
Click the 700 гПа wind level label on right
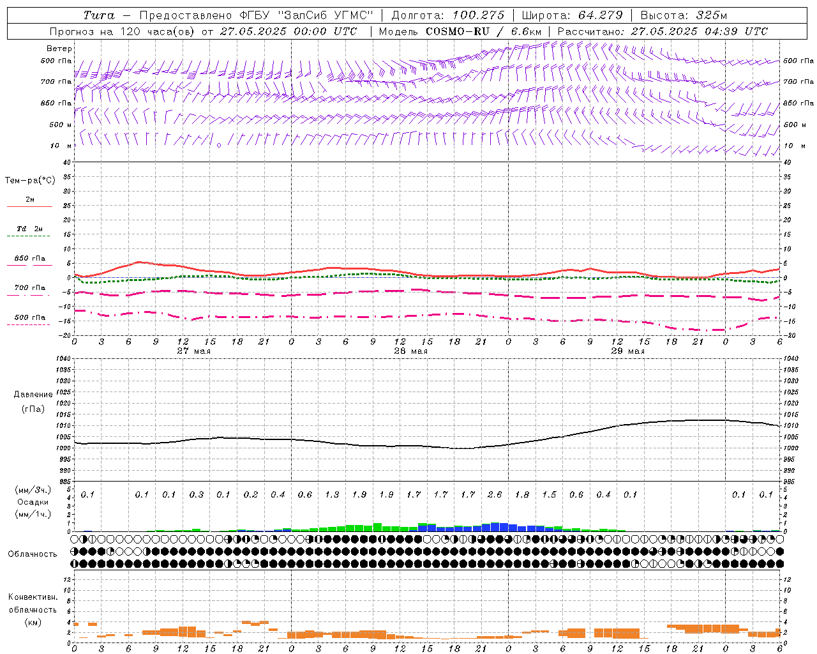click(x=798, y=82)
